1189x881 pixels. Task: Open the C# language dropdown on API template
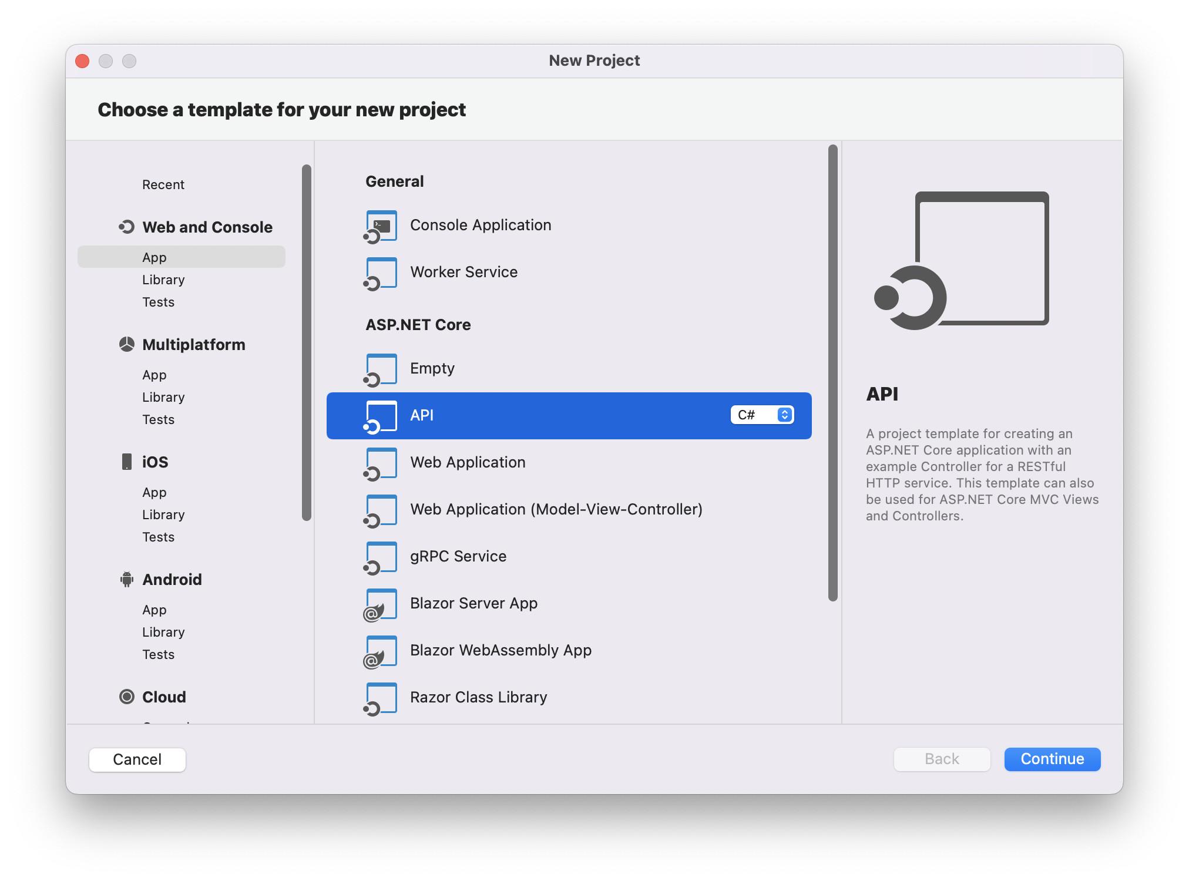point(761,415)
